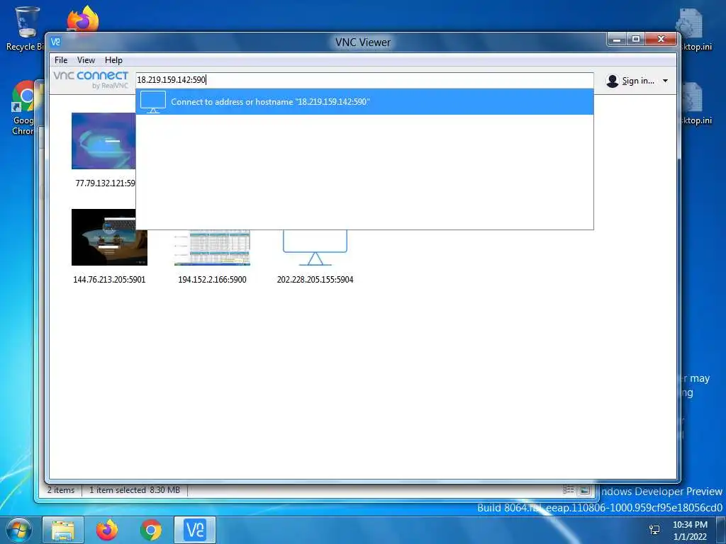The width and height of the screenshot is (726, 544).
Task: Open the clock showing 10:34 PM
Action: [x=690, y=531]
